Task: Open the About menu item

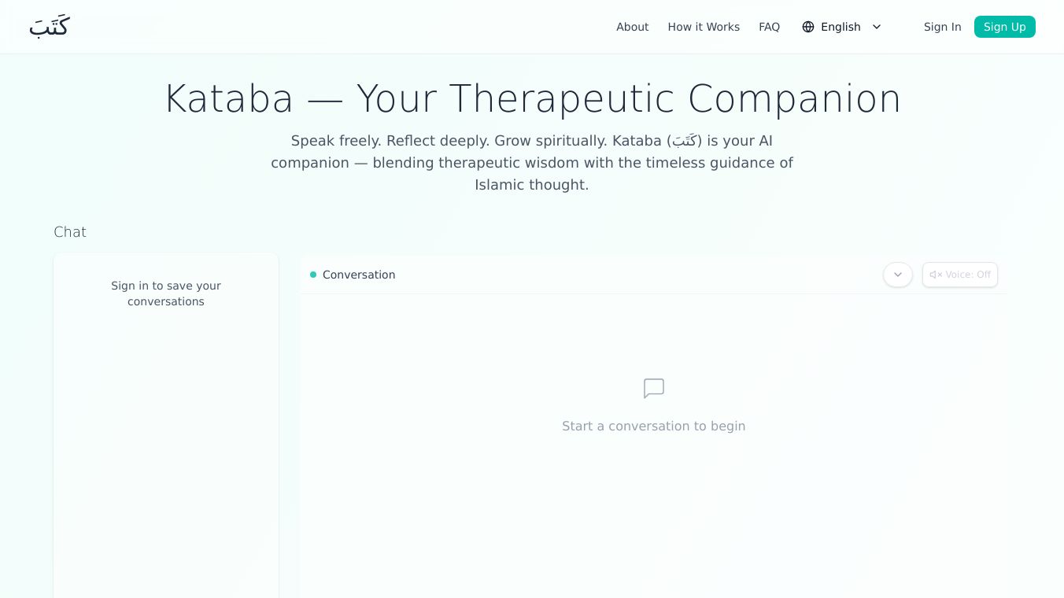Action: 633,27
